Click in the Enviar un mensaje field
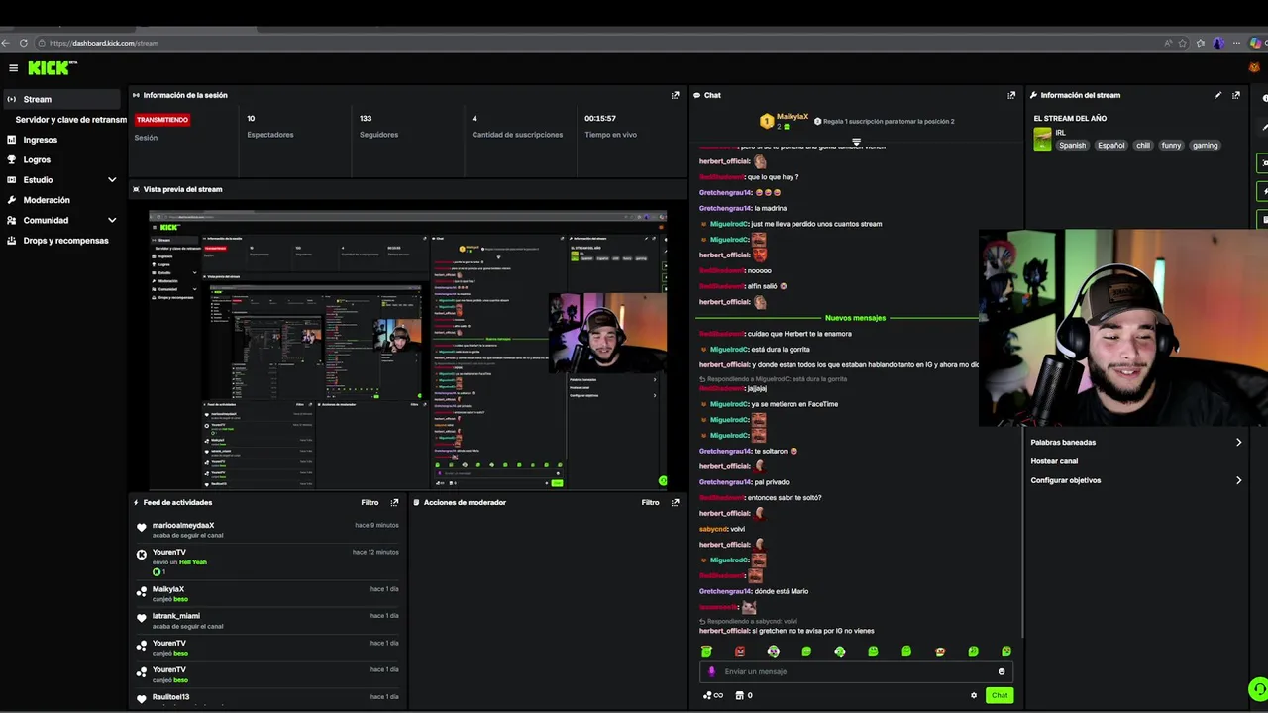Viewport: 1268px width, 713px height. (857, 671)
